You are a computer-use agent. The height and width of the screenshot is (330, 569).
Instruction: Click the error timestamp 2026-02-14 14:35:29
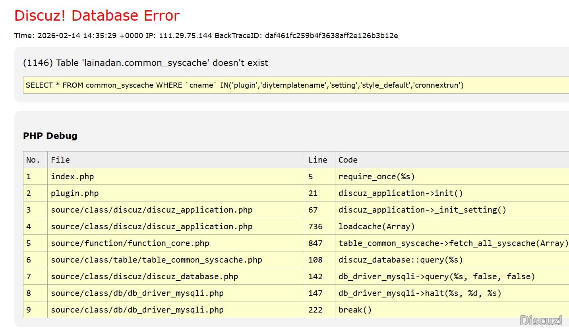77,36
